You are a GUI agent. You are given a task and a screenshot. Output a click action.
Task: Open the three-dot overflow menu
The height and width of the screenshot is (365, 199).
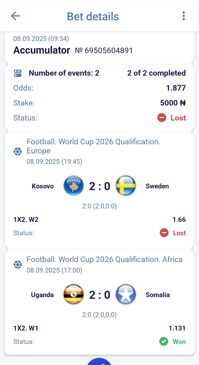(x=184, y=16)
